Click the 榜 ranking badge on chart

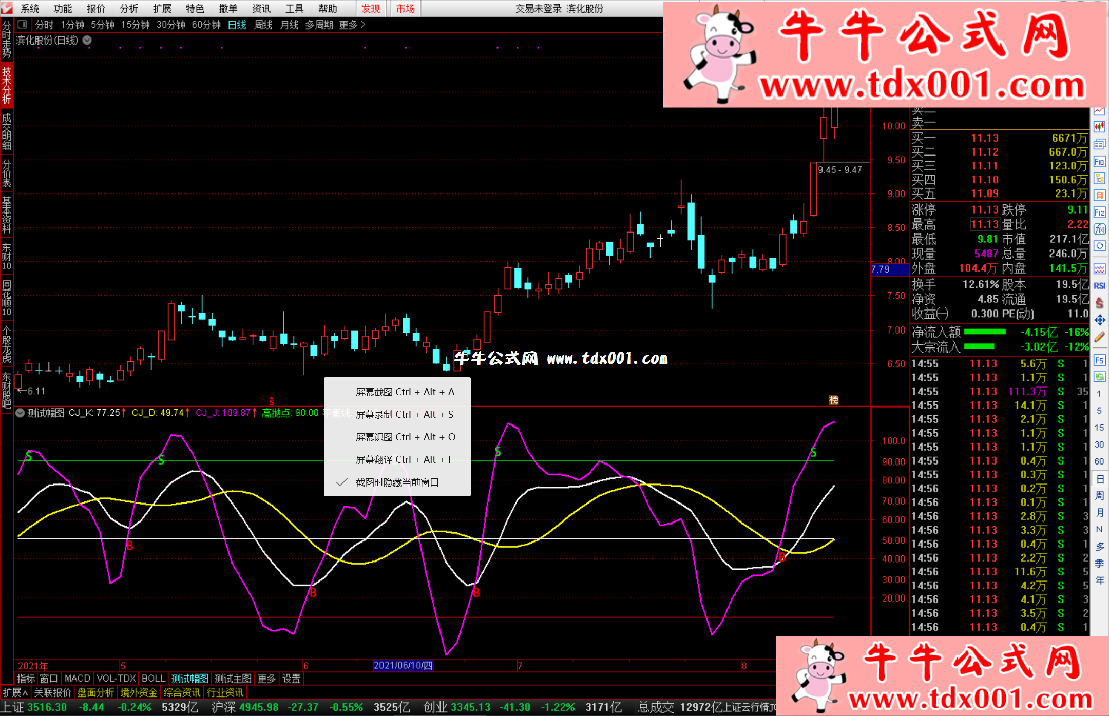pos(834,400)
